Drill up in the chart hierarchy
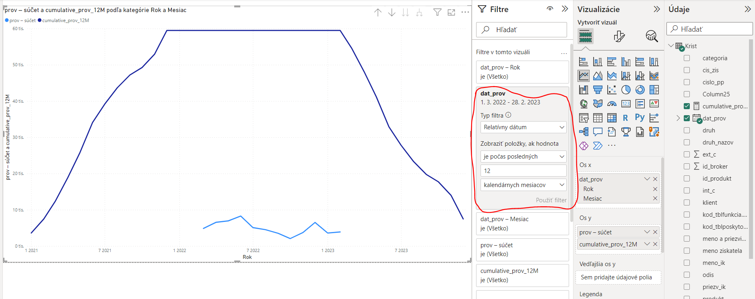755x299 pixels. coord(377,12)
